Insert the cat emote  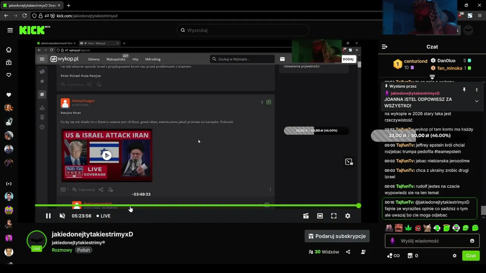tap(428, 228)
